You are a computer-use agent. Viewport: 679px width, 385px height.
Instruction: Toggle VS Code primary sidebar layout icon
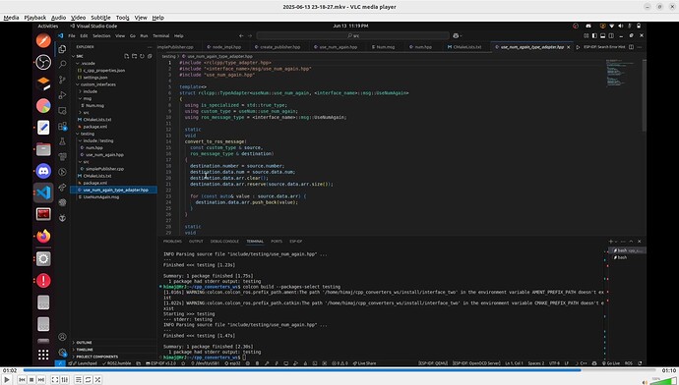pyautogui.click(x=594, y=36)
